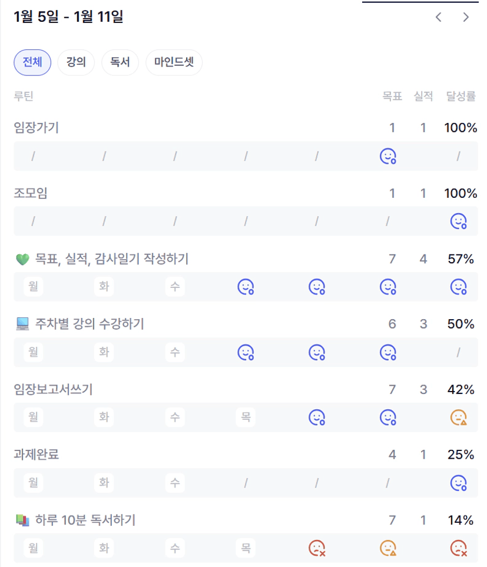Open the 독서 filter tab

[x=120, y=62]
